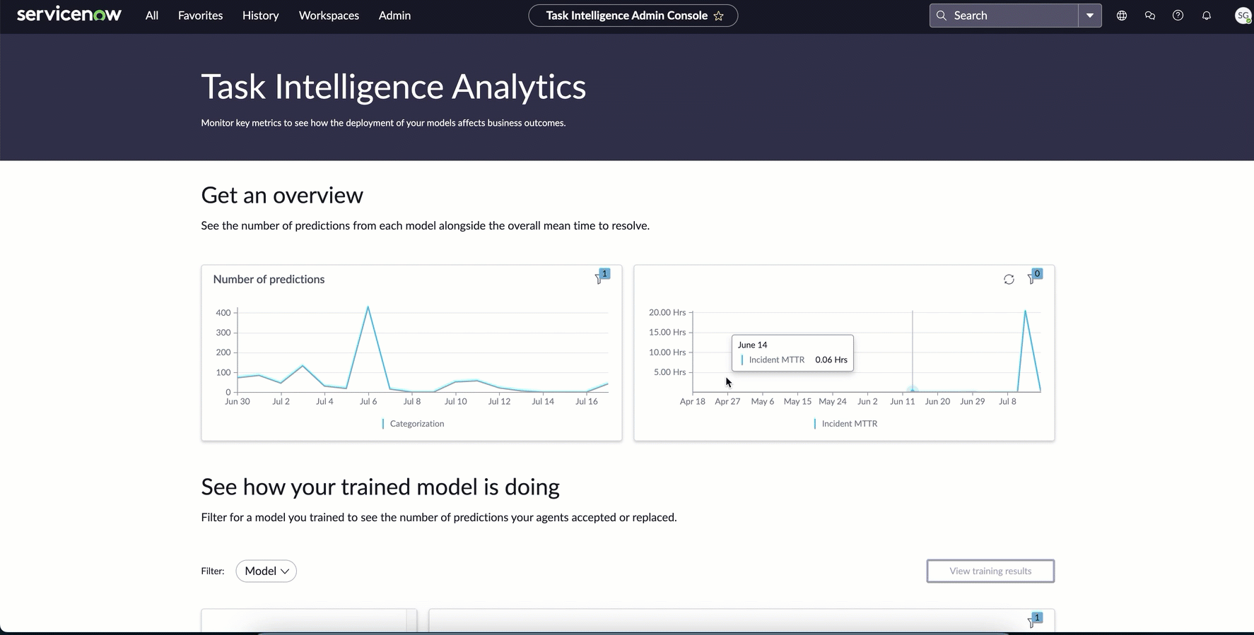
Task: Click the ServiceNow logo
Action: point(69,15)
